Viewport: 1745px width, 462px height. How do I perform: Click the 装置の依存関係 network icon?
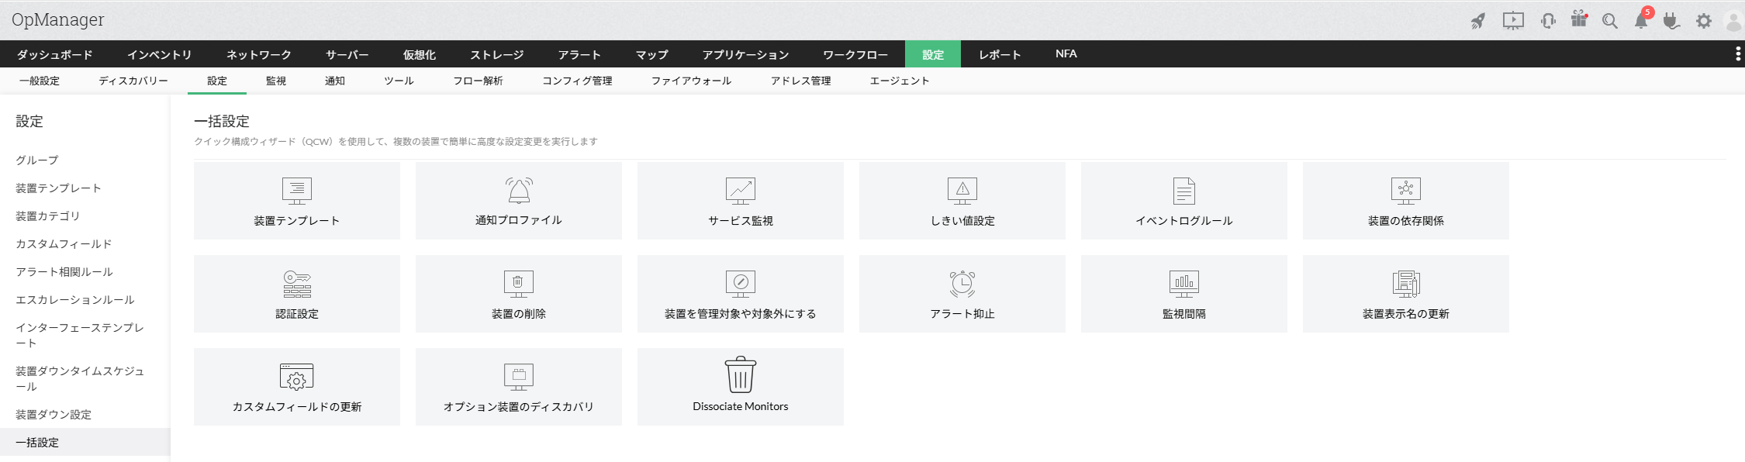pyautogui.click(x=1406, y=191)
